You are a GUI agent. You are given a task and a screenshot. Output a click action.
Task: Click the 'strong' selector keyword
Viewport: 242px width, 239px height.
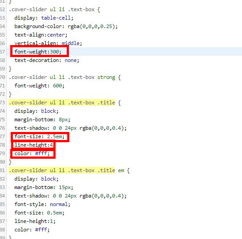pyautogui.click(x=106, y=77)
